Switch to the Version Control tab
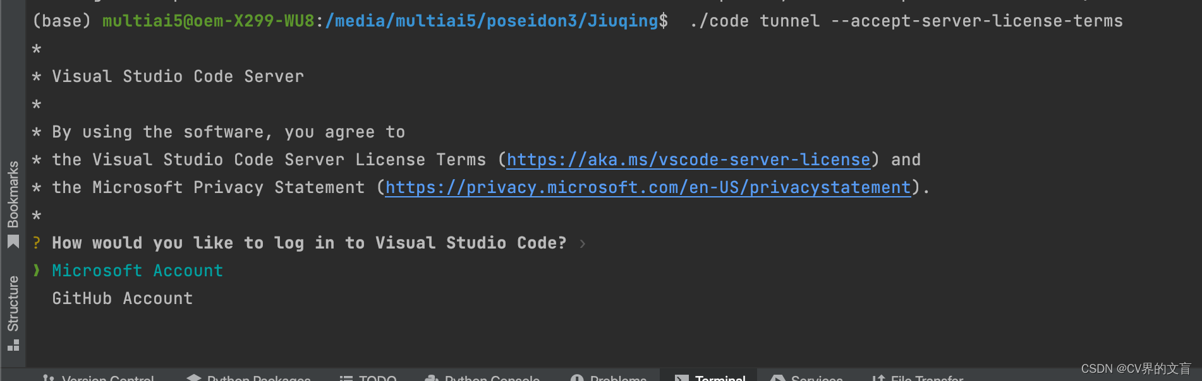This screenshot has height=381, width=1202. (x=99, y=377)
